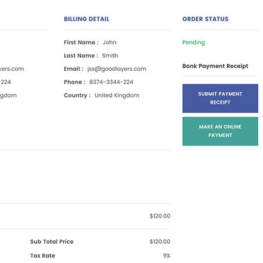Click billing Country value United Kingdom
The width and height of the screenshot is (263, 263).
point(117,95)
